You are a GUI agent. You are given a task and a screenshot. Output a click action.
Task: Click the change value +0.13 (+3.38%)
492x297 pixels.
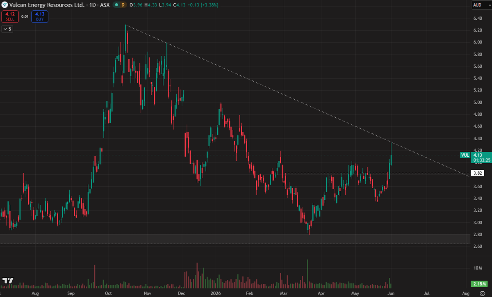coord(203,5)
